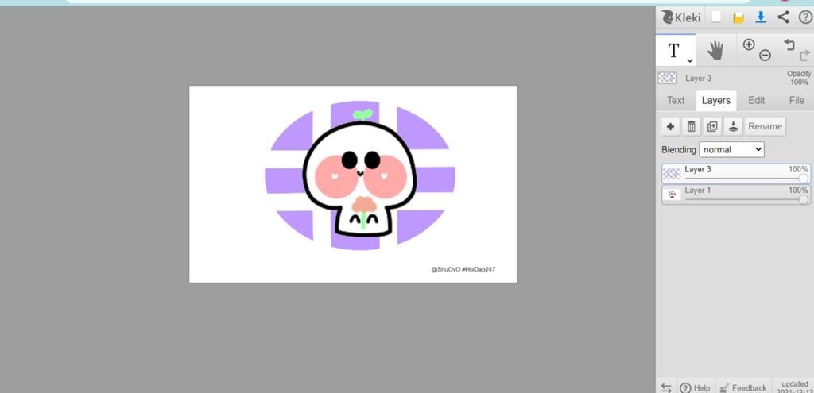Select the Hand pan tool

(715, 51)
